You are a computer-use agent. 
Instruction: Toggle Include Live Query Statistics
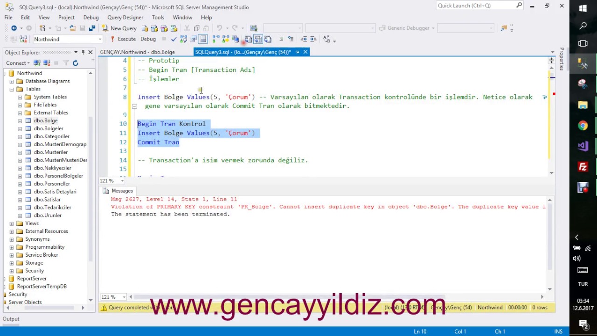tap(226, 39)
